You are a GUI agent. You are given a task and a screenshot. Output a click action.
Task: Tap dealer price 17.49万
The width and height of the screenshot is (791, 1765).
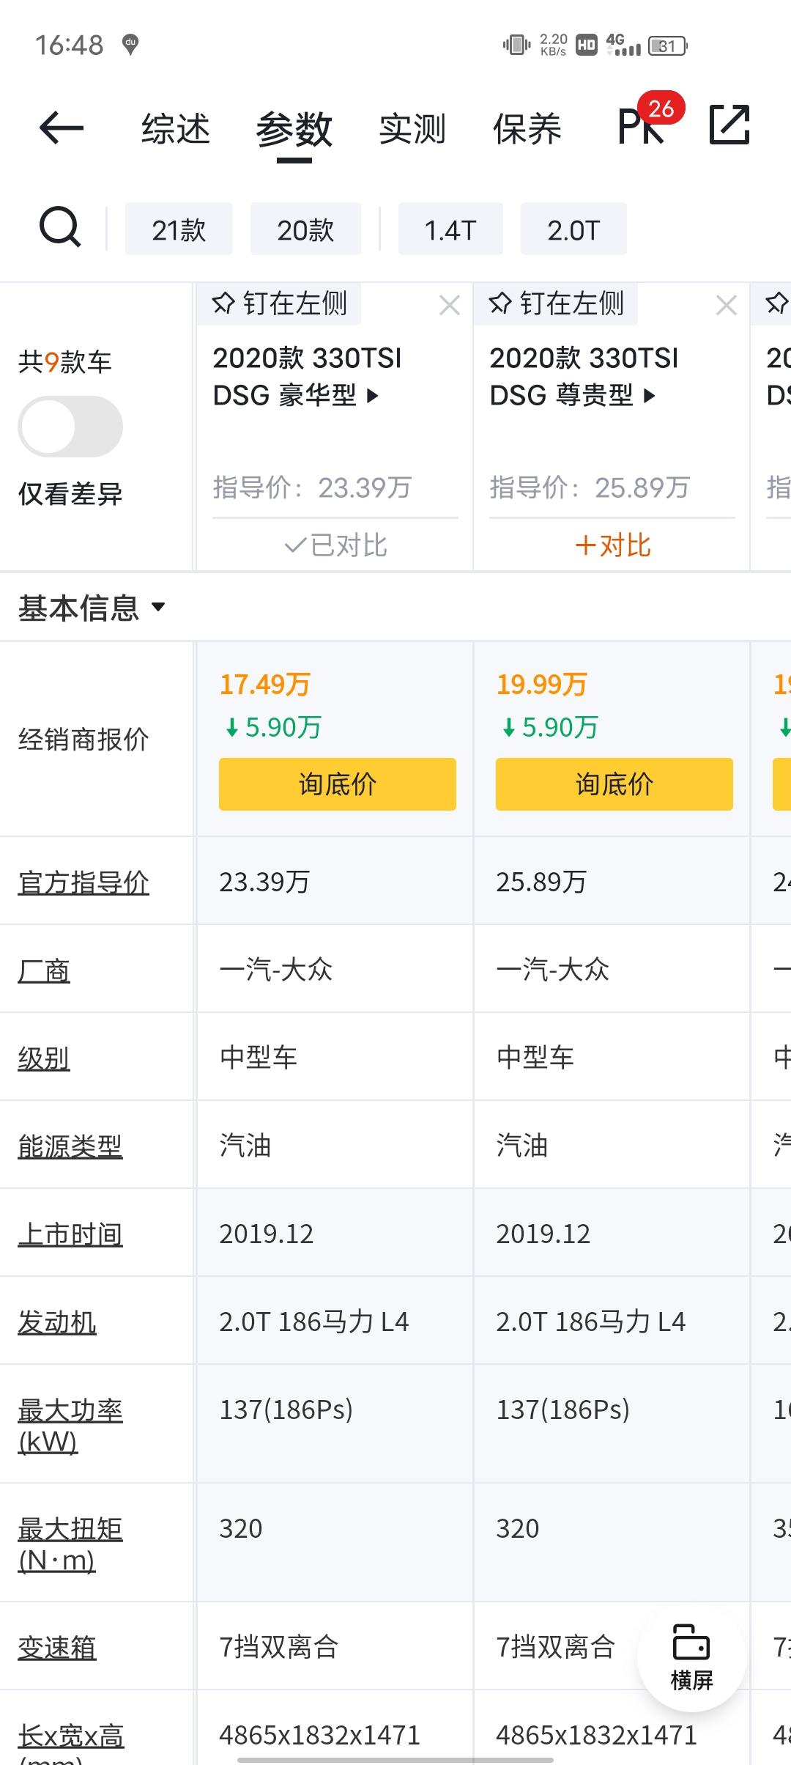coord(265,685)
